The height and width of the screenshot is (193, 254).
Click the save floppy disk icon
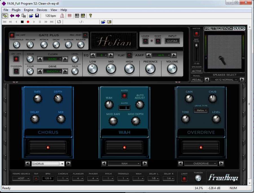pyautogui.click(x=37, y=16)
